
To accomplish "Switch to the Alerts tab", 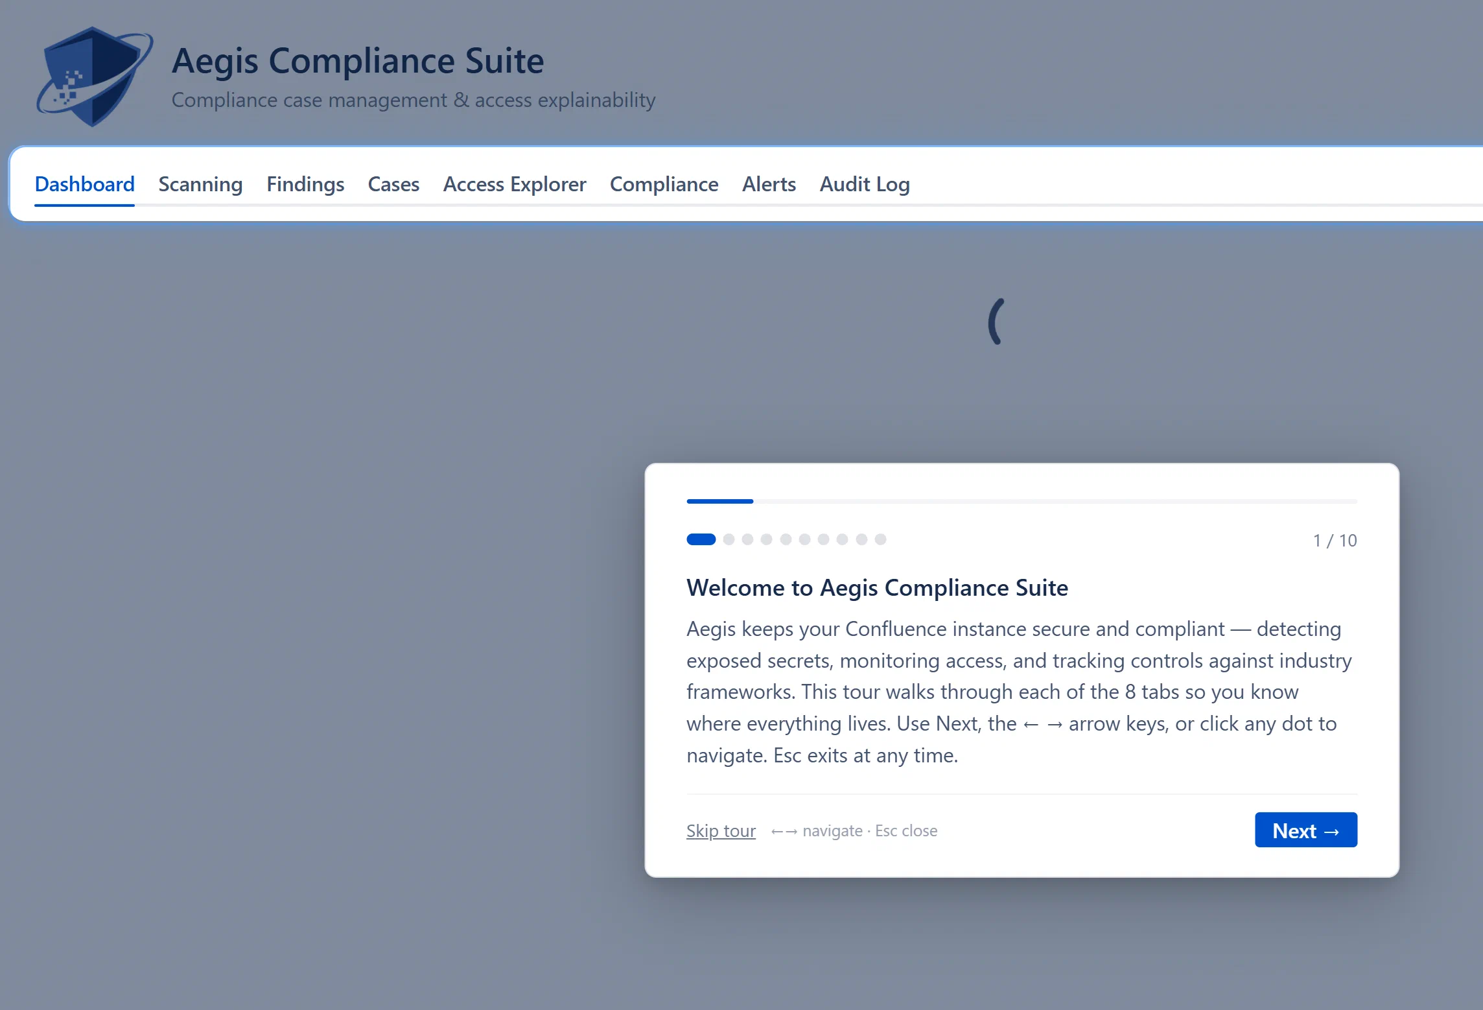I will 769,184.
